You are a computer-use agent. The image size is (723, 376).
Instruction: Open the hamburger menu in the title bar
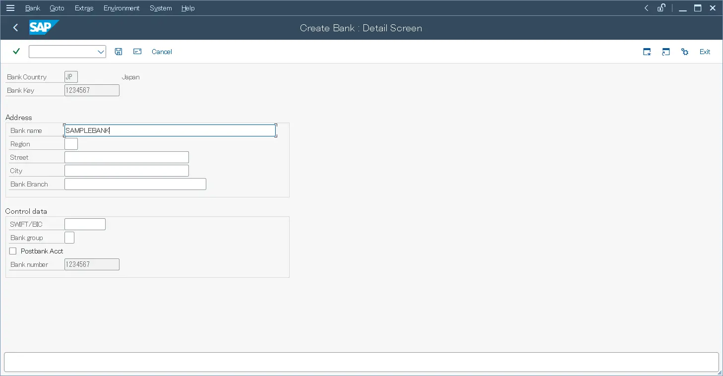tap(10, 7)
